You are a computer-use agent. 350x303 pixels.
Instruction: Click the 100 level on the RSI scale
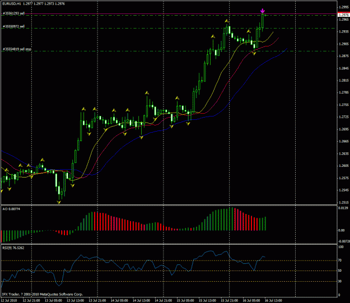tap(341, 247)
